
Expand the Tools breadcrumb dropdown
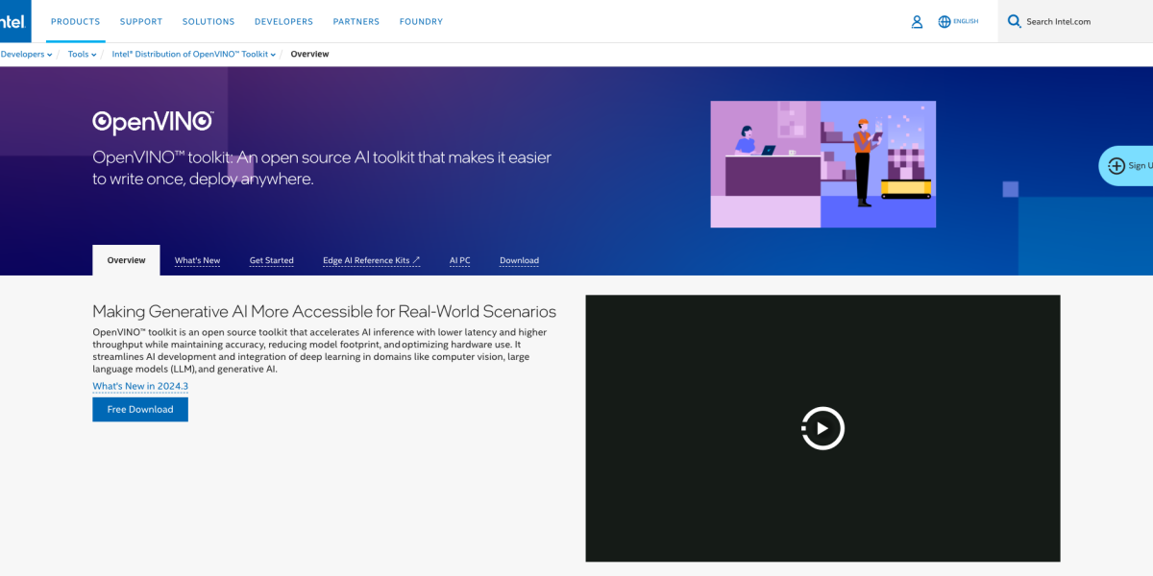[83, 55]
